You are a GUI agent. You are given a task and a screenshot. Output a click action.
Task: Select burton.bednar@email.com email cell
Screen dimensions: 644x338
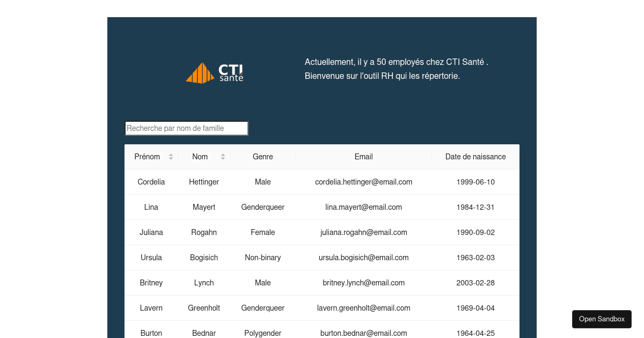coord(363,333)
